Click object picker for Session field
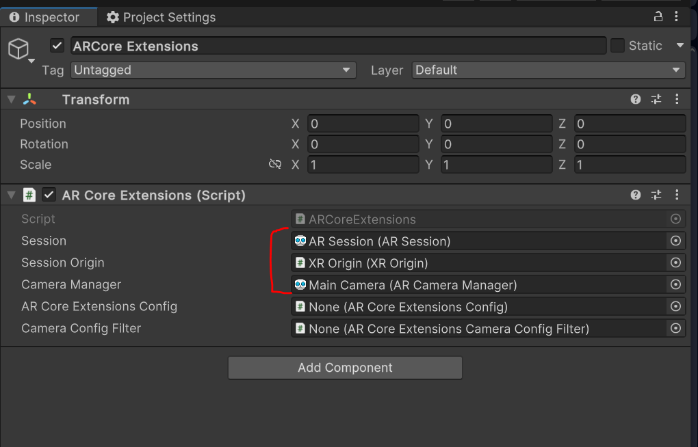This screenshot has height=447, width=698. (x=675, y=241)
